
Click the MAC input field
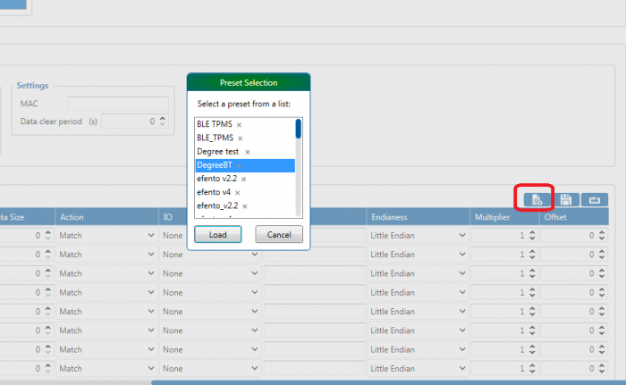tap(117, 104)
